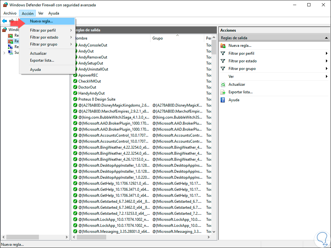Choose Ayuda from the Acción dropdown menu

pos(47,70)
